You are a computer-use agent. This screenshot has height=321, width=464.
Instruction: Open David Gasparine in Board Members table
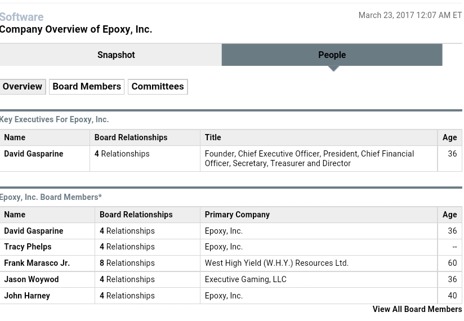(33, 231)
